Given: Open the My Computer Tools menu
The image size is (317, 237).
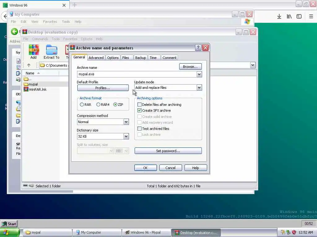Looking at the screenshot, I should [x=66, y=22].
